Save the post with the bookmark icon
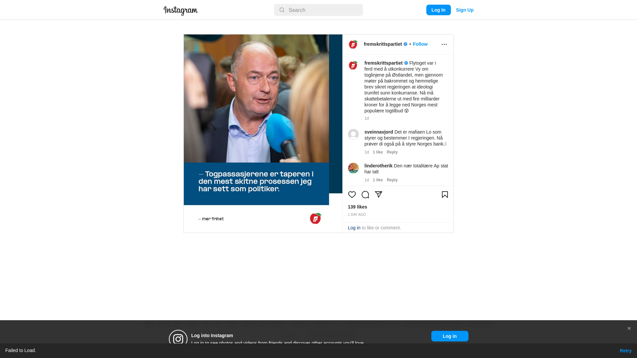The height and width of the screenshot is (358, 637). pyautogui.click(x=445, y=195)
